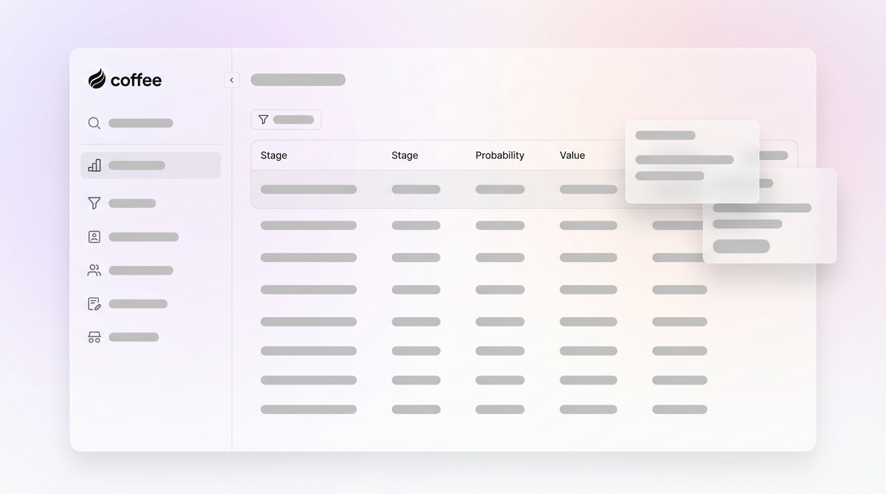Sort by the Probability column header
The width and height of the screenshot is (886, 494).
pyautogui.click(x=500, y=155)
